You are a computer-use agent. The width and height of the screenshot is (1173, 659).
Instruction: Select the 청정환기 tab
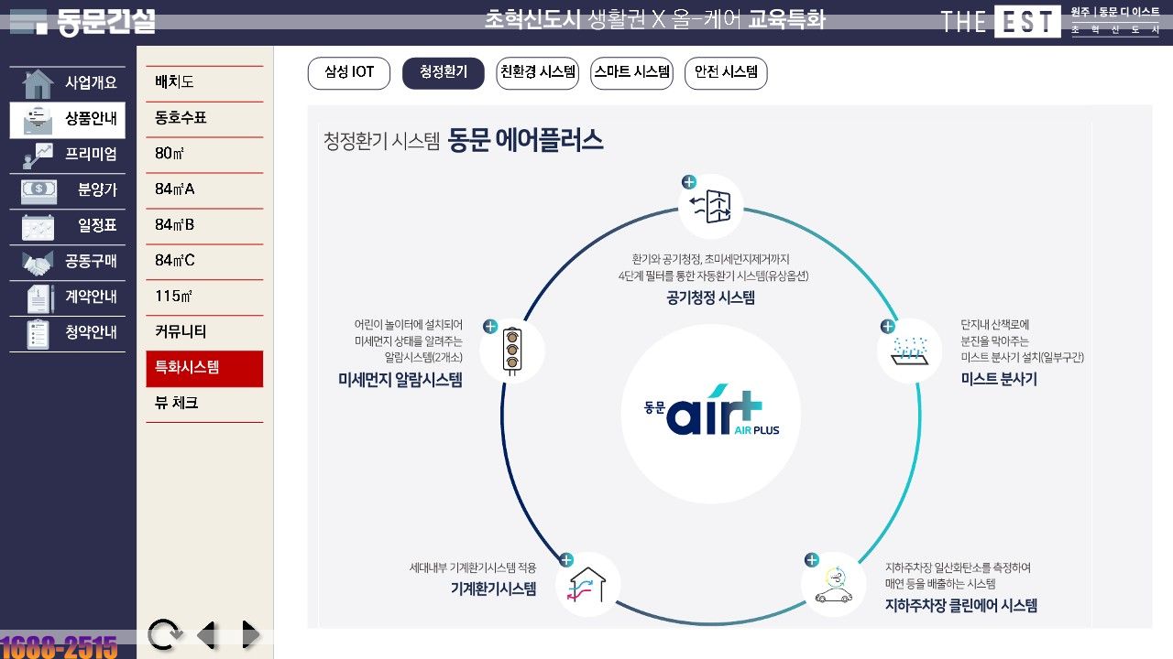pyautogui.click(x=444, y=73)
